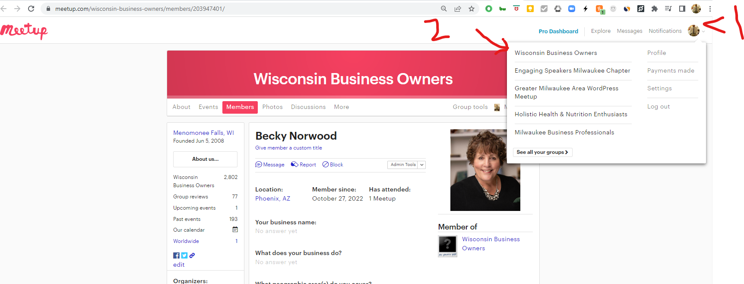Viewport: 744px width, 284px height.
Task: Click Give member a custom title
Action: point(288,148)
